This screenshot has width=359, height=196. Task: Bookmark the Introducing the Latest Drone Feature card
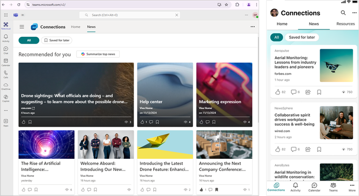(x=155, y=190)
